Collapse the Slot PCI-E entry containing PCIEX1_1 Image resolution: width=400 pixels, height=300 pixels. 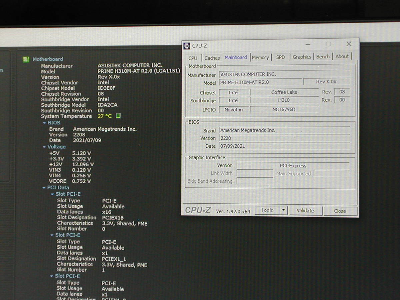[52, 235]
